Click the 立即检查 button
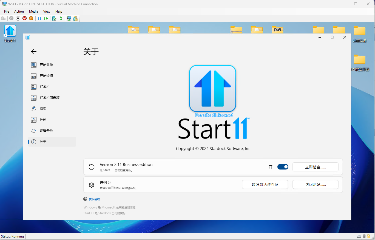The image size is (375, 240). coord(315,167)
